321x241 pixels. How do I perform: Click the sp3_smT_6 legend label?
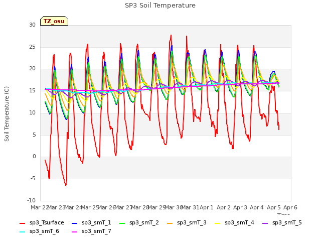coord(44,231)
